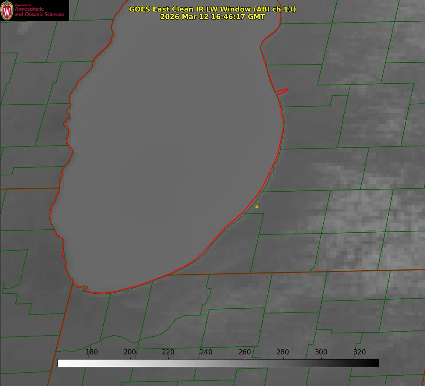Click the 280 colorbar tick label

283,352
